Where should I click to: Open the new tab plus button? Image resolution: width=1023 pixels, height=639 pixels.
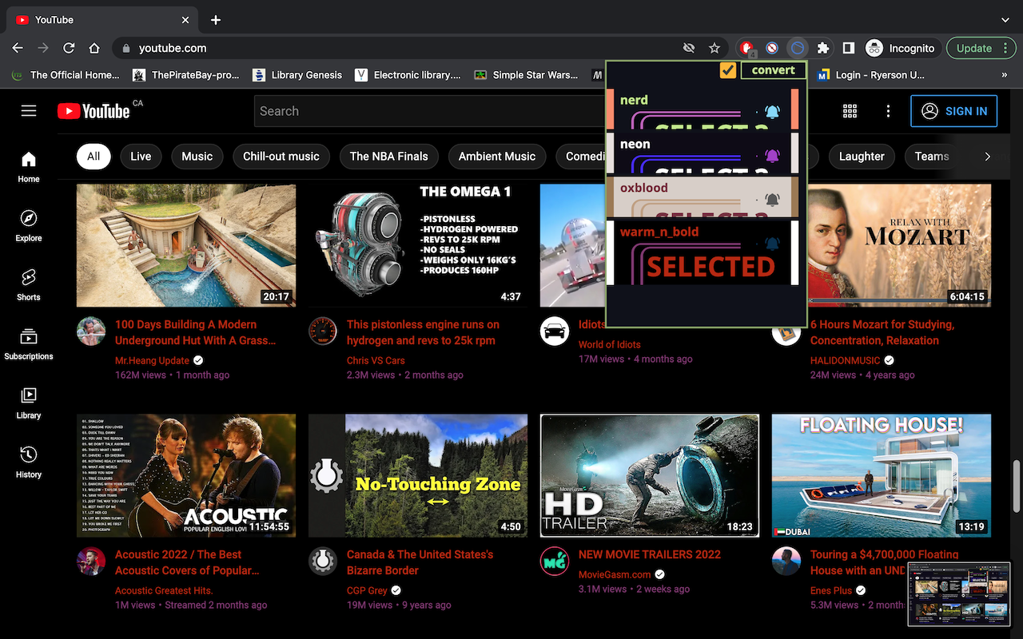[216, 19]
